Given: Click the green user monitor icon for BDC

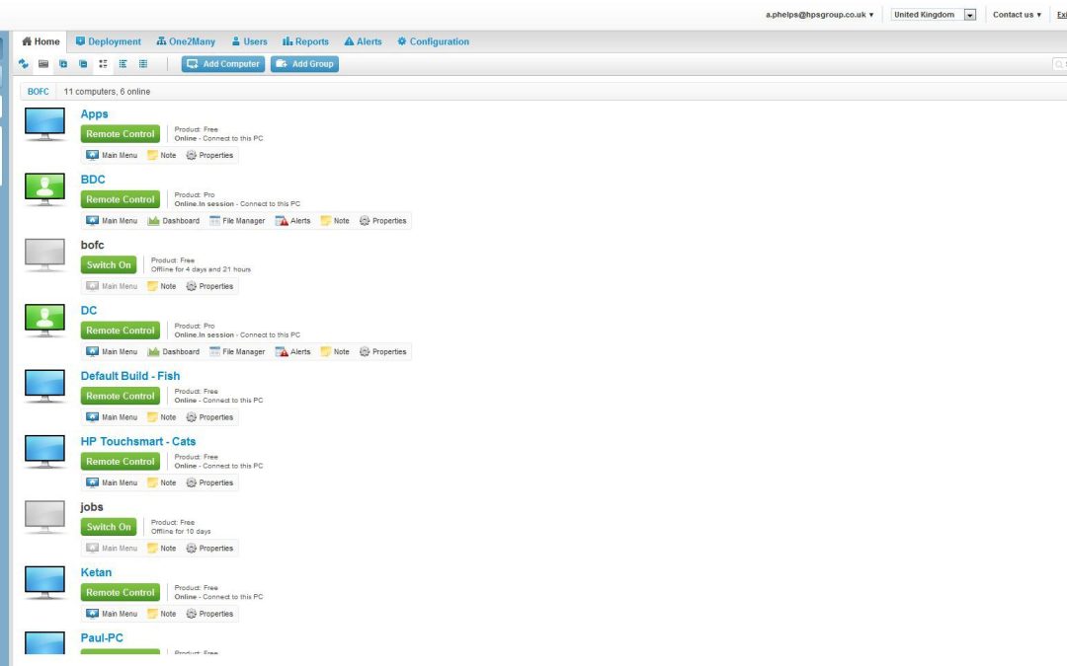Looking at the screenshot, I should [44, 188].
